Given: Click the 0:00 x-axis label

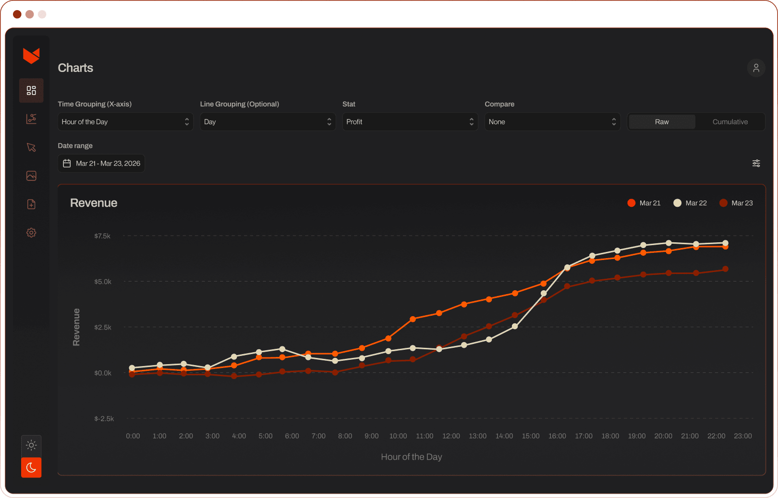Looking at the screenshot, I should [133, 436].
